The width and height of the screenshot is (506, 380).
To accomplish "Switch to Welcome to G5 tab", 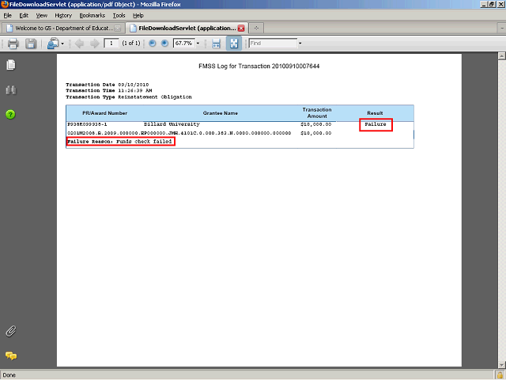I will point(63,28).
